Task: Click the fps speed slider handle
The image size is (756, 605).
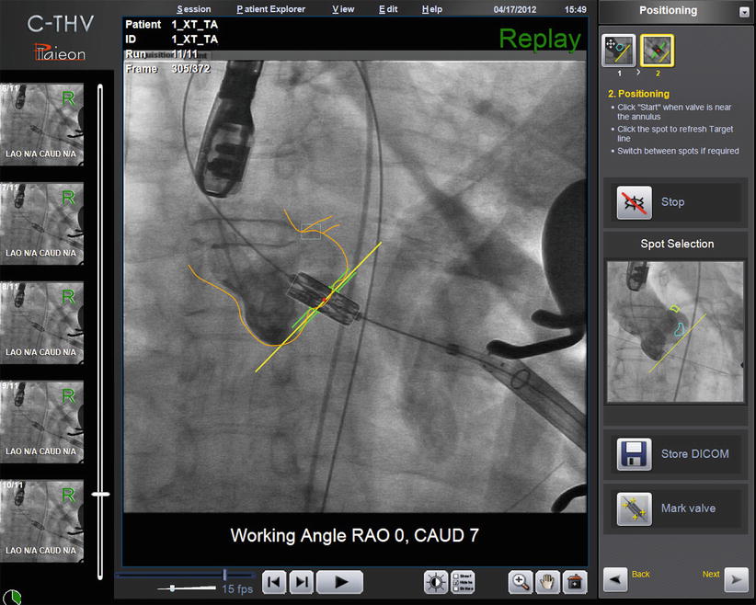Action: (x=172, y=588)
